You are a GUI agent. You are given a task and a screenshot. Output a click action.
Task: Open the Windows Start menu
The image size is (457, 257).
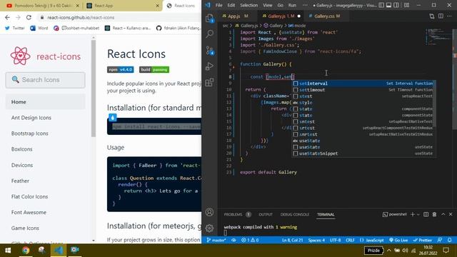click(x=8, y=251)
